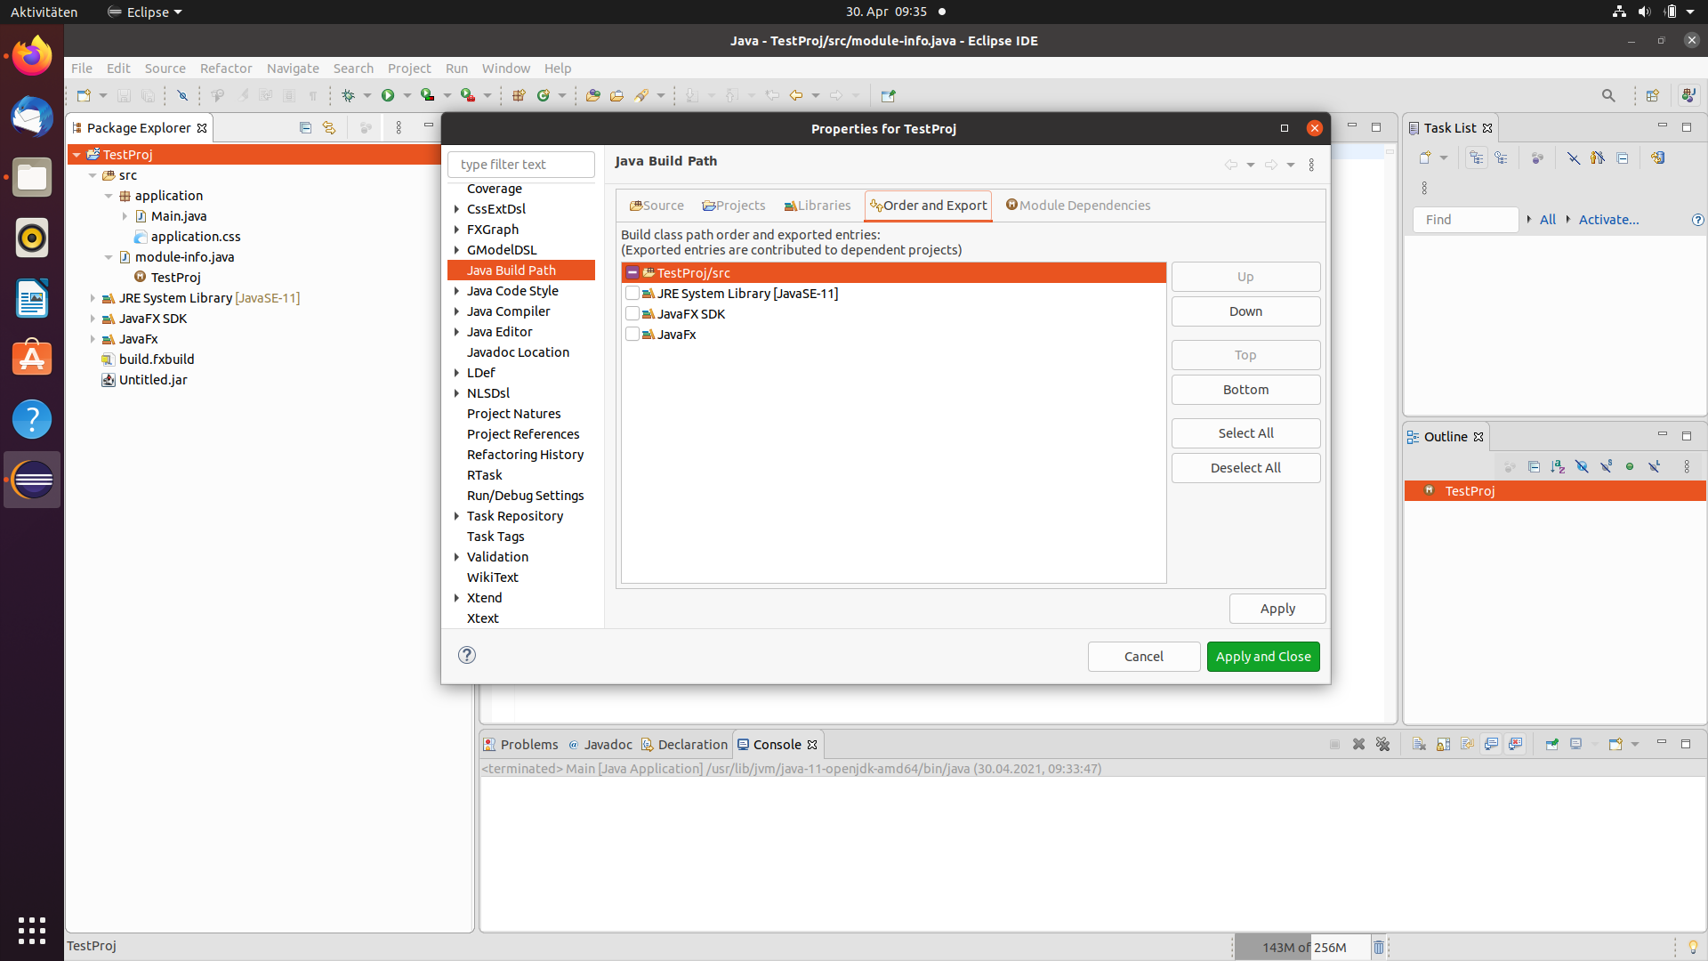Click Synchronize Changed icon in Task List

pos(1657,157)
